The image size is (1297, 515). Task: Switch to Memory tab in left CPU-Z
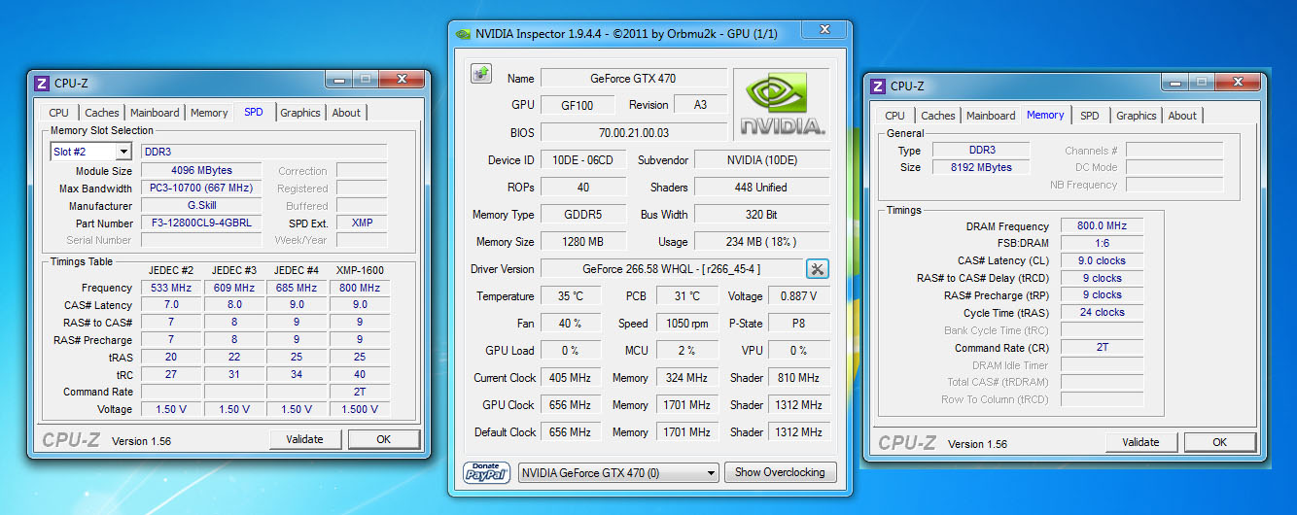pos(209,113)
